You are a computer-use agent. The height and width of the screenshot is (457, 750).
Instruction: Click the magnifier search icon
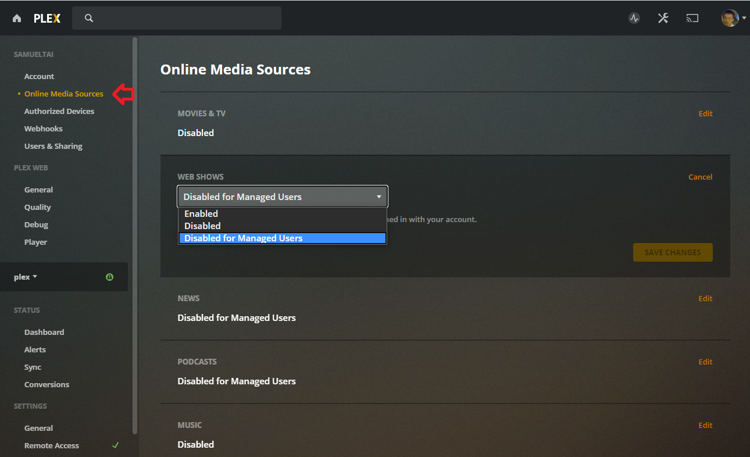click(x=89, y=18)
